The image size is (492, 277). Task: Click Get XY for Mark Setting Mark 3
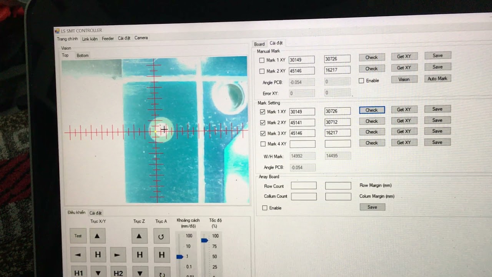(x=404, y=132)
